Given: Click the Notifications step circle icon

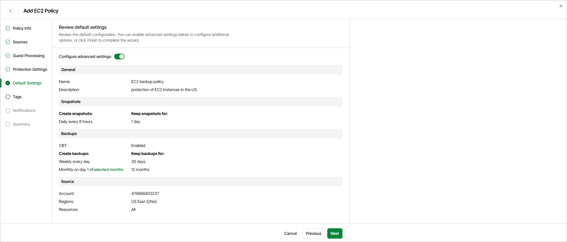Looking at the screenshot, I should tap(8, 110).
